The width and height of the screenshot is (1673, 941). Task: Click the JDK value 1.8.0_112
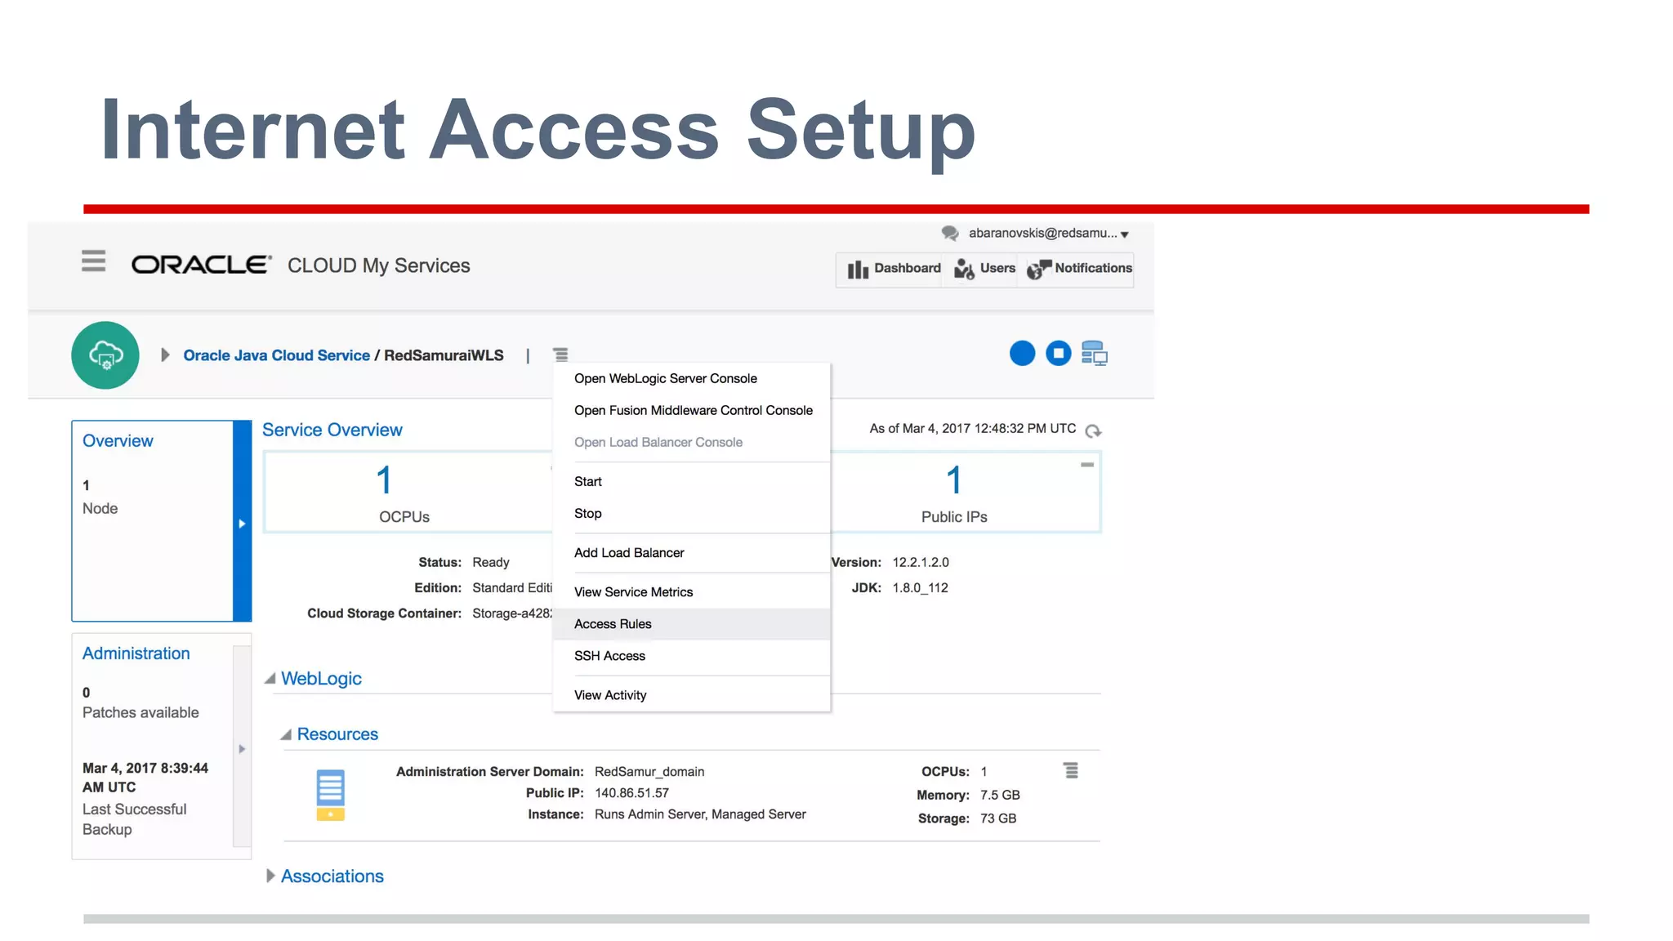point(920,588)
